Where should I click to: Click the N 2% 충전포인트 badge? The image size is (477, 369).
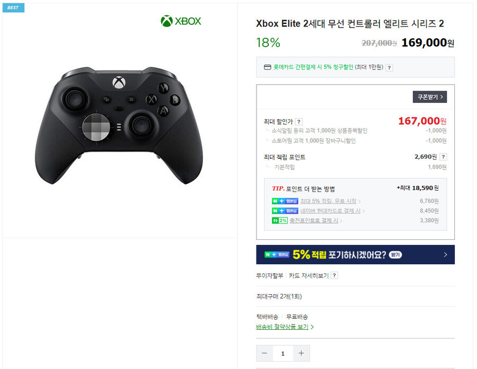[279, 221]
